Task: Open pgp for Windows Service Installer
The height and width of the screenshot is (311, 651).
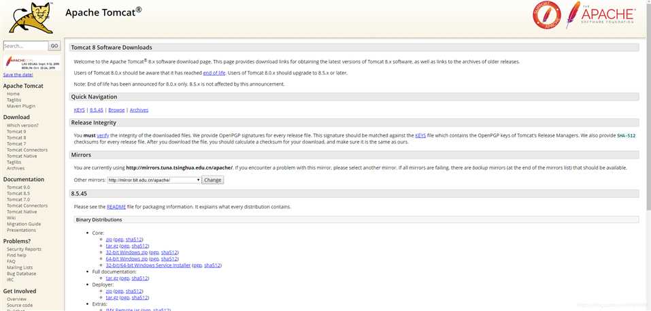Action: [x=198, y=265]
